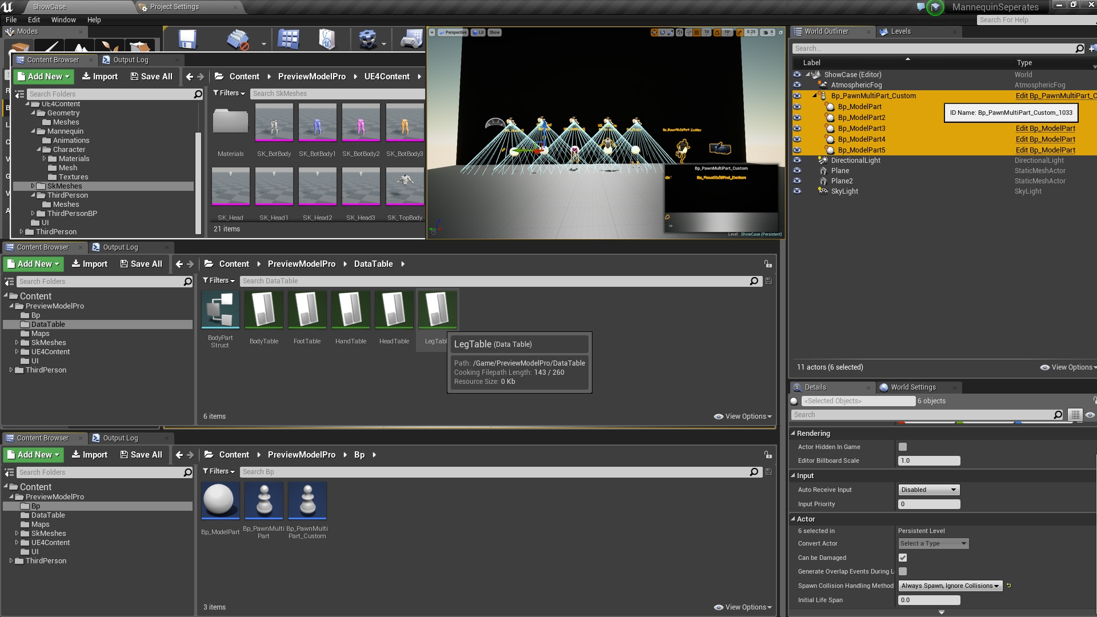
Task: Click Save All in the Content Browser
Action: point(152,76)
